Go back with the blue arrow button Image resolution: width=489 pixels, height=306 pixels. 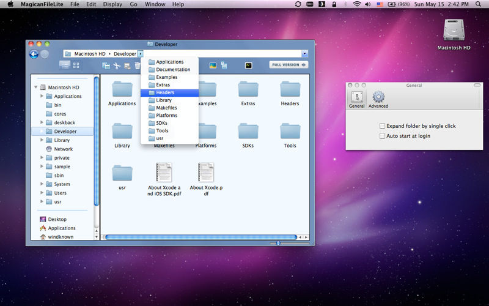click(34, 54)
